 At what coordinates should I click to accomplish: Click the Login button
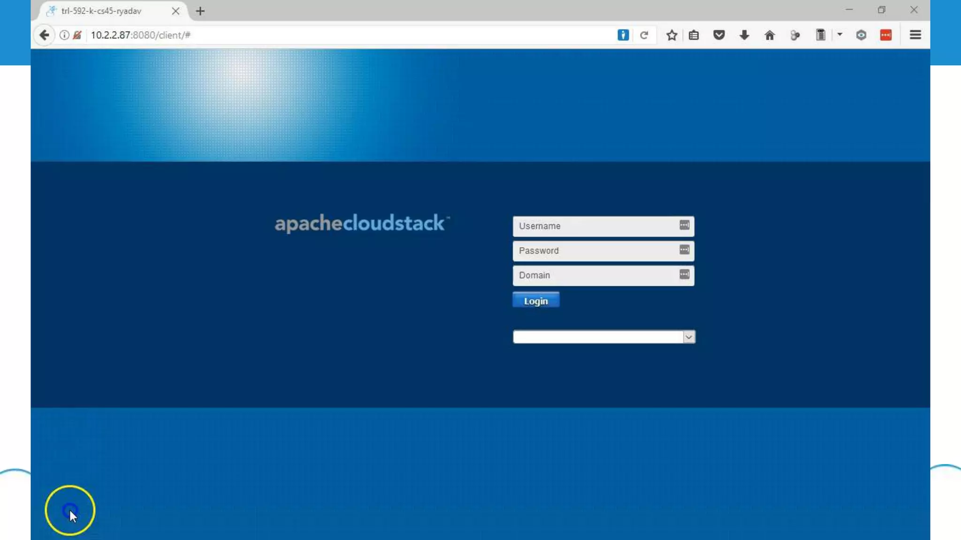[x=536, y=300]
